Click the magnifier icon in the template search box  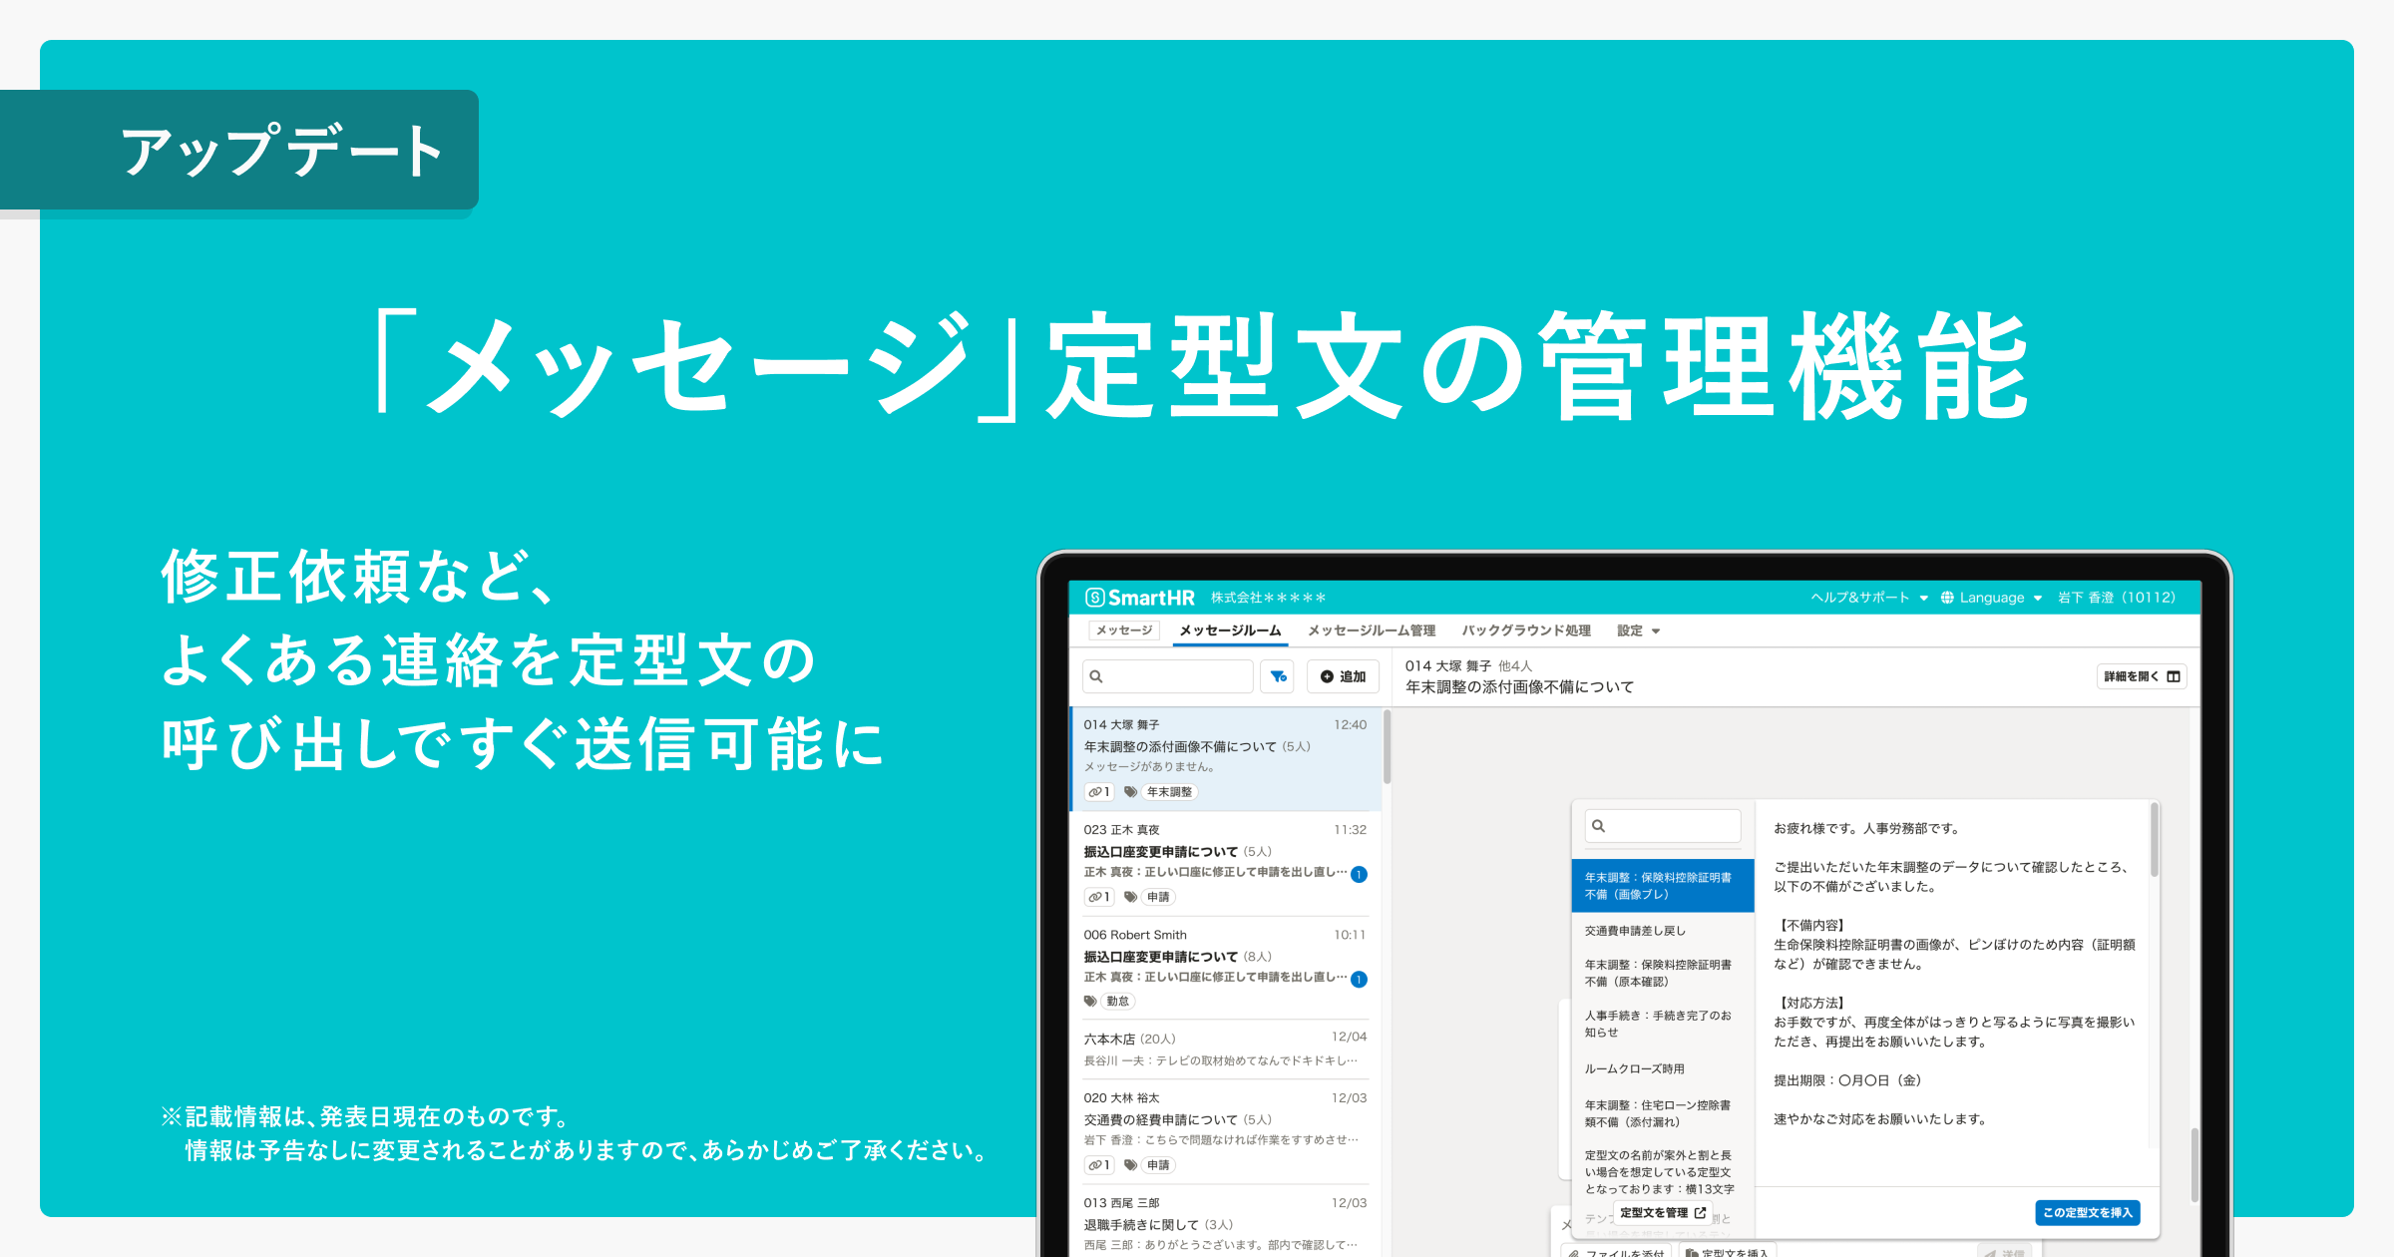click(x=1599, y=826)
